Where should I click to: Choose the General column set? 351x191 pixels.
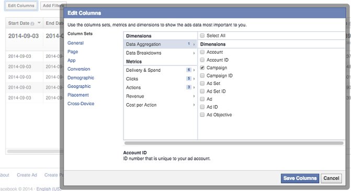click(x=75, y=43)
